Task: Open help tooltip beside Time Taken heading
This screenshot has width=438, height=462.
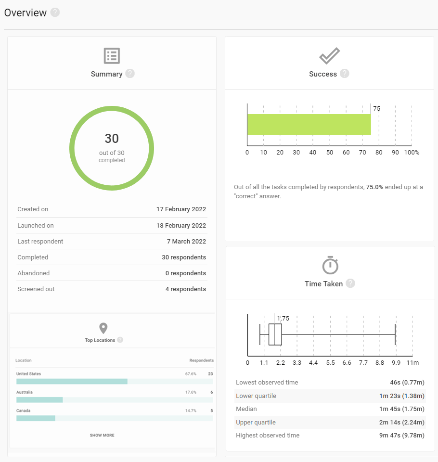Action: click(350, 283)
